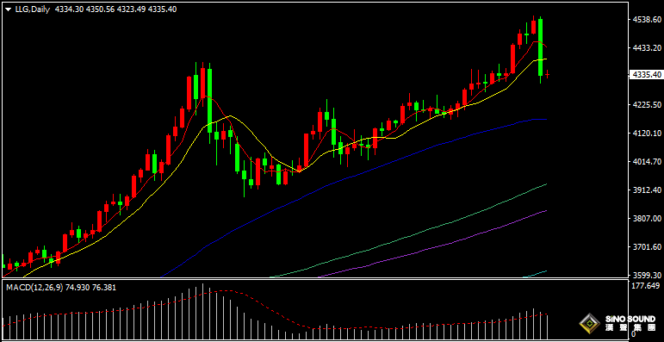Click the SINO SOUND brand text
Image resolution: width=664 pixels, height=342 pixels.
point(628,319)
